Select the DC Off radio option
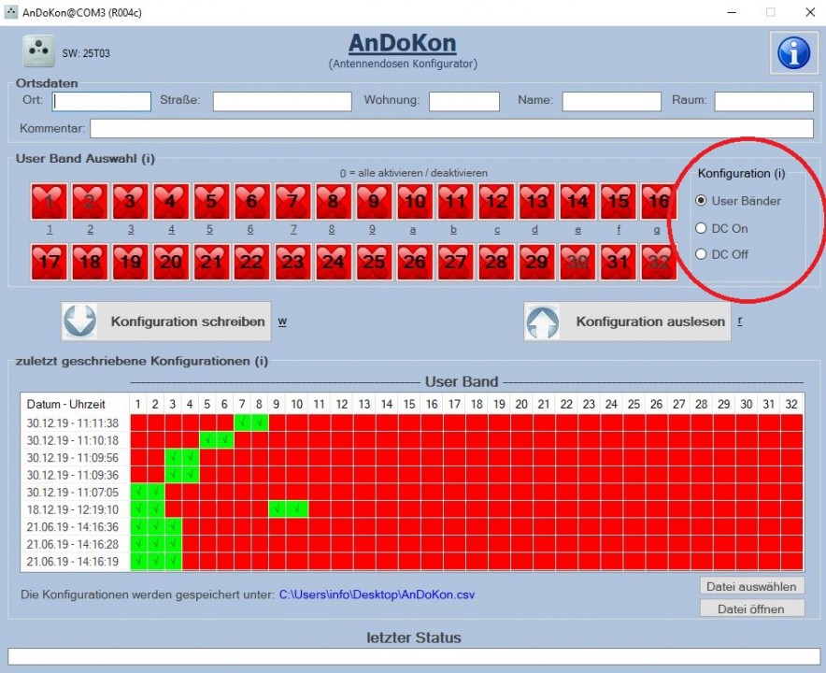 pos(702,254)
